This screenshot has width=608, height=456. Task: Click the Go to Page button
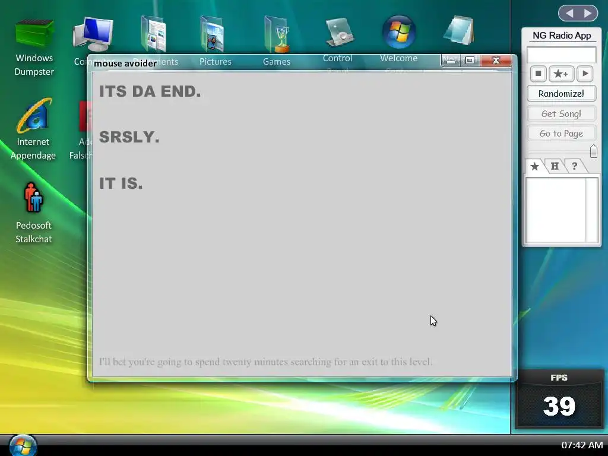pyautogui.click(x=561, y=134)
